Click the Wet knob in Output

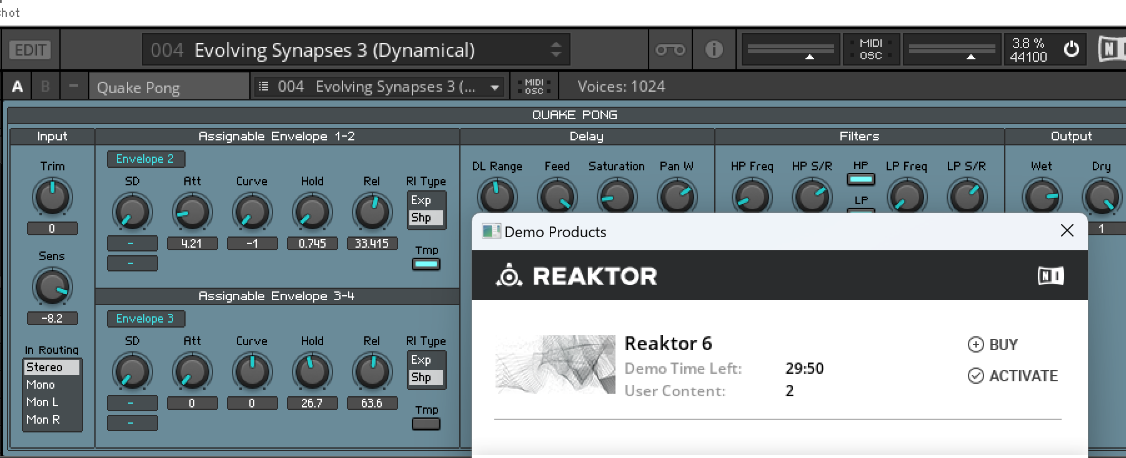point(1042,196)
